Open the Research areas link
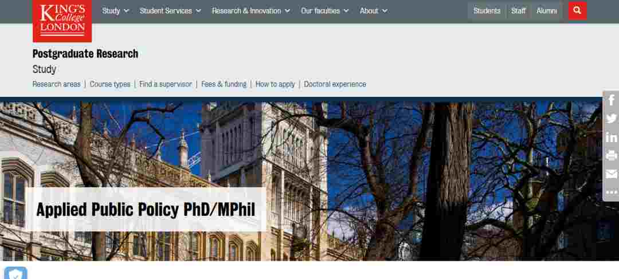The height and width of the screenshot is (279, 619). (56, 84)
